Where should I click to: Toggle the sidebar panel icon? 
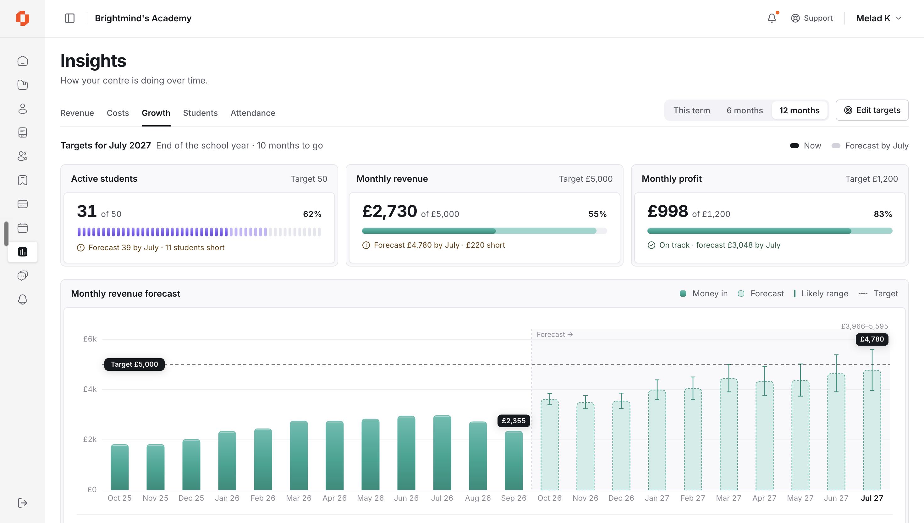click(x=70, y=18)
